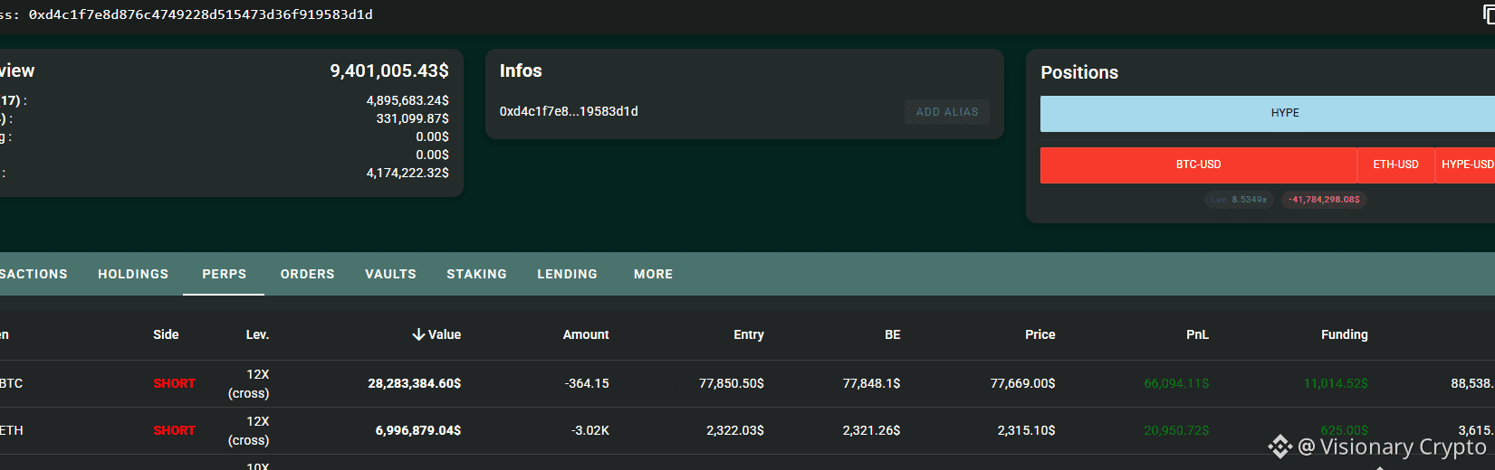
Task: Sort by the PnL column header
Action: coord(1197,334)
